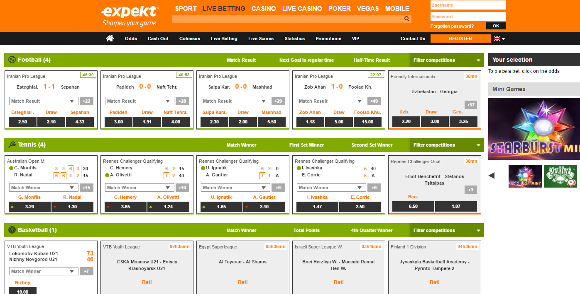Open the Blackjack mini game thumbnail
Image resolution: width=580 pixels, height=294 pixels.
pyautogui.click(x=560, y=176)
